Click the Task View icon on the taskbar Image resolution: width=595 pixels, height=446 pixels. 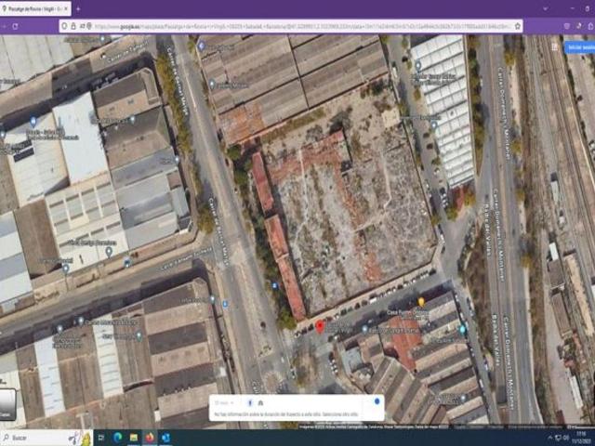click(x=100, y=438)
